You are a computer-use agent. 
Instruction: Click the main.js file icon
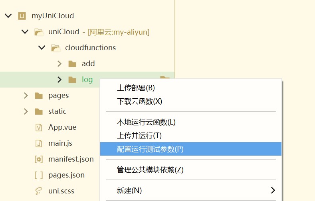39,144
